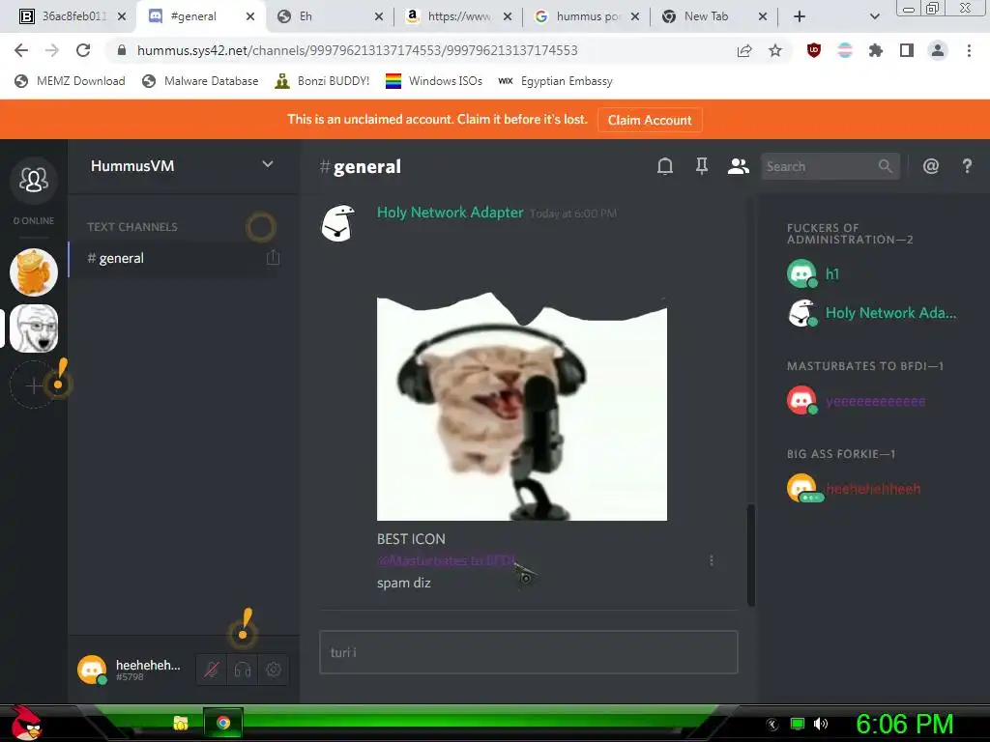Open recent mentions @ icon
Viewport: 990px width, 742px height.
pos(931,166)
